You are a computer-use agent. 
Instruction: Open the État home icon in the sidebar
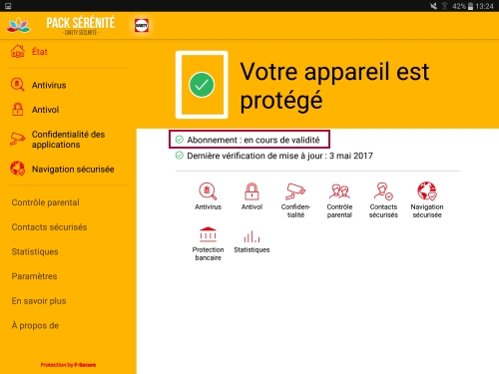click(18, 52)
